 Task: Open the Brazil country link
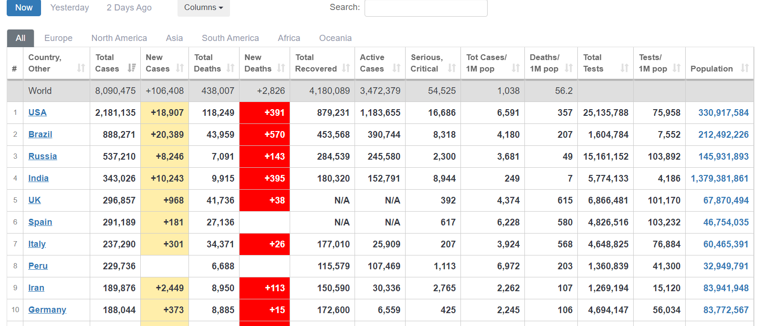coord(40,134)
